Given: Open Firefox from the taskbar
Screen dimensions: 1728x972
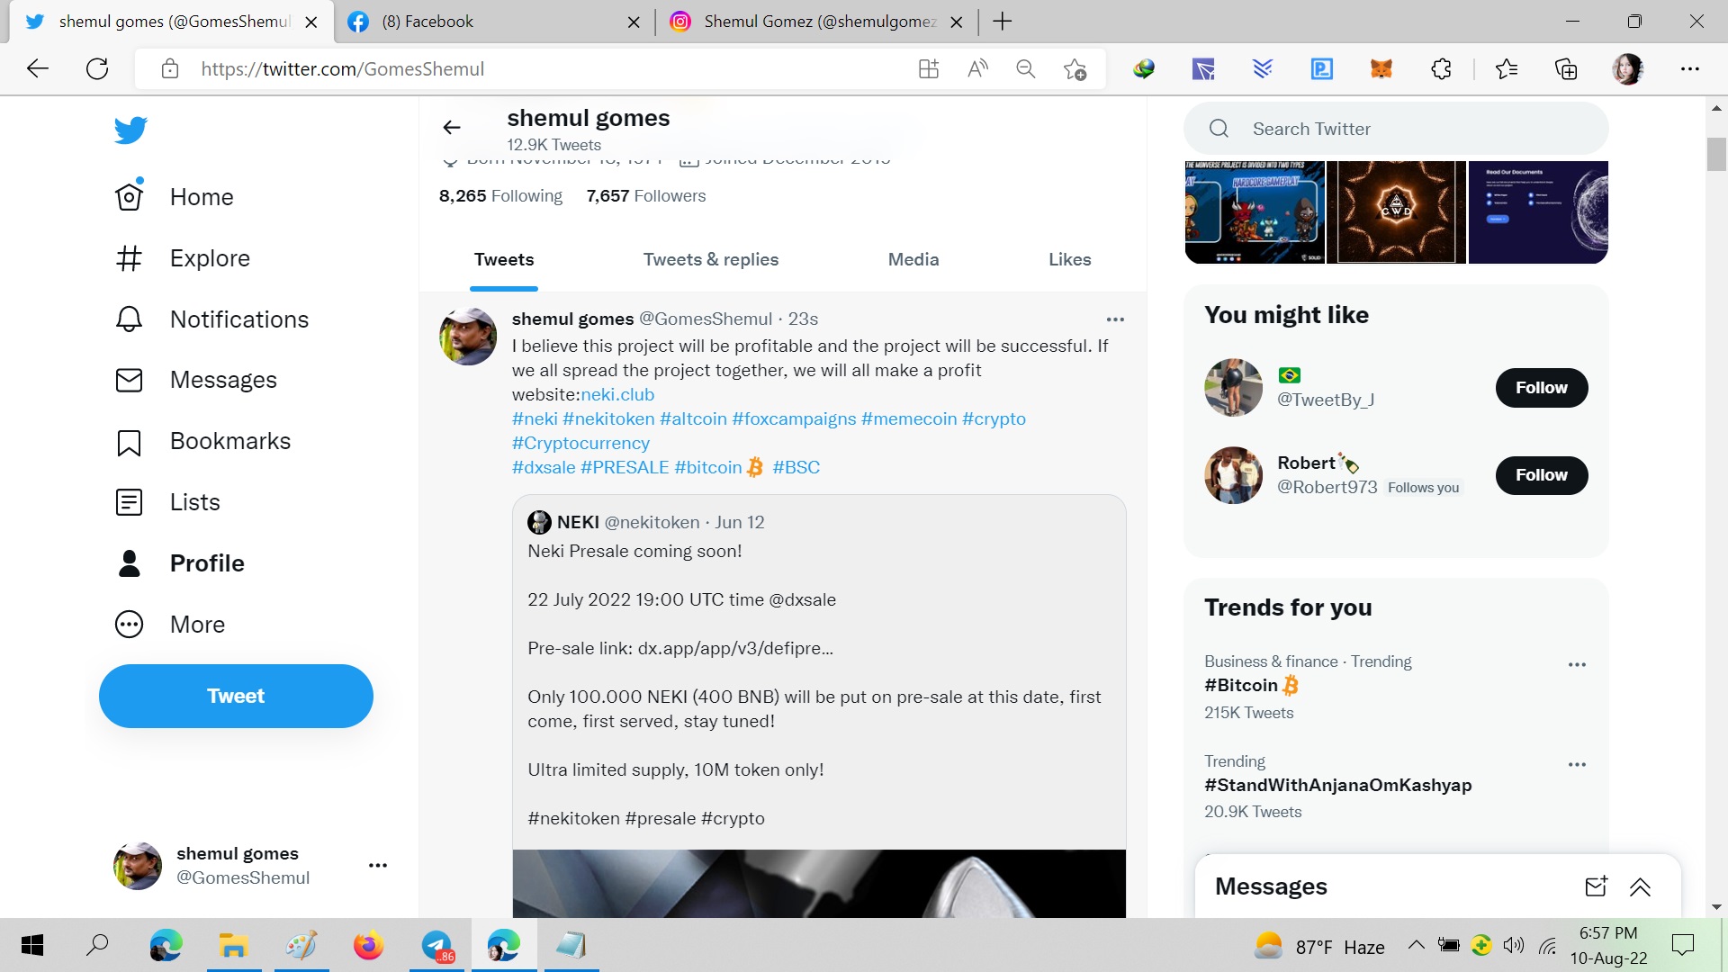Looking at the screenshot, I should [368, 945].
